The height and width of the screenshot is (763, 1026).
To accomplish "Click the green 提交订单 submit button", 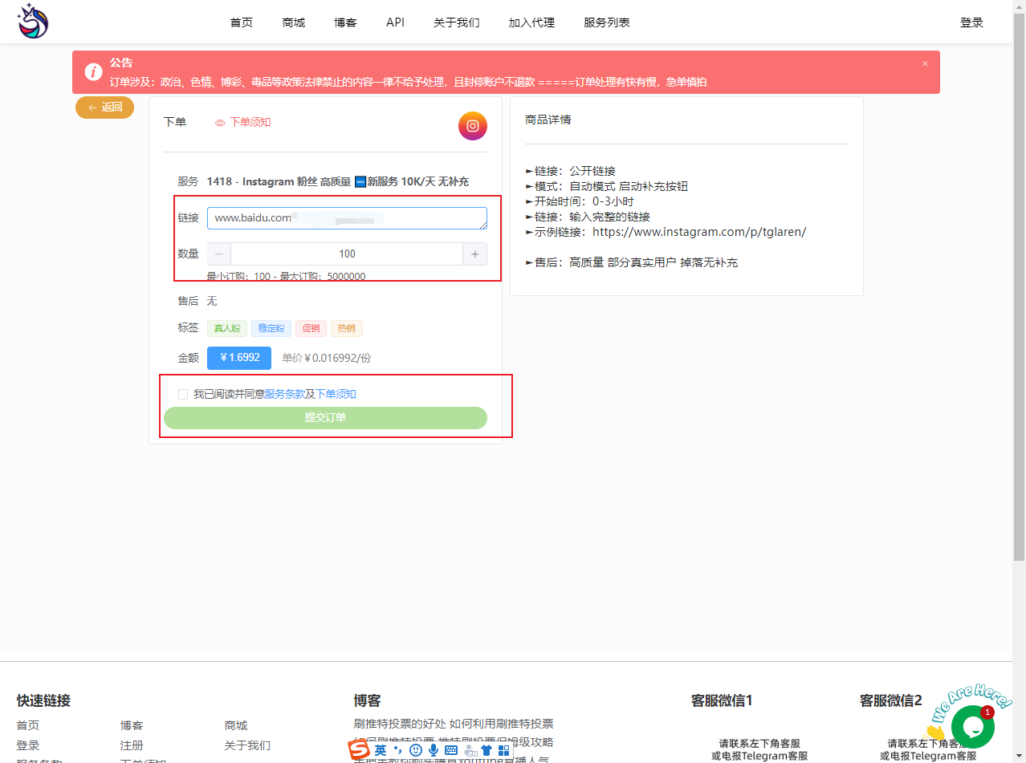I will (325, 418).
